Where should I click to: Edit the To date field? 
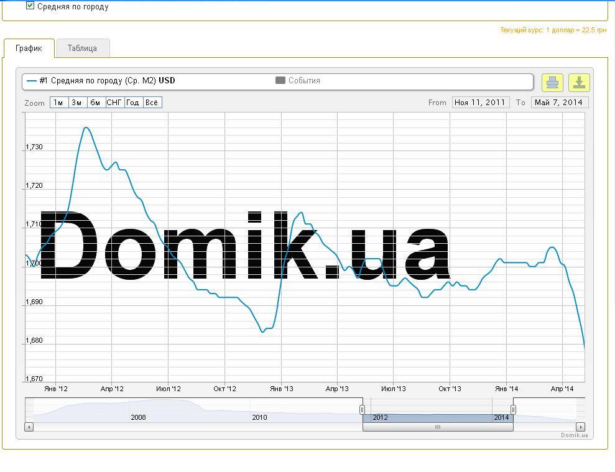(x=560, y=103)
